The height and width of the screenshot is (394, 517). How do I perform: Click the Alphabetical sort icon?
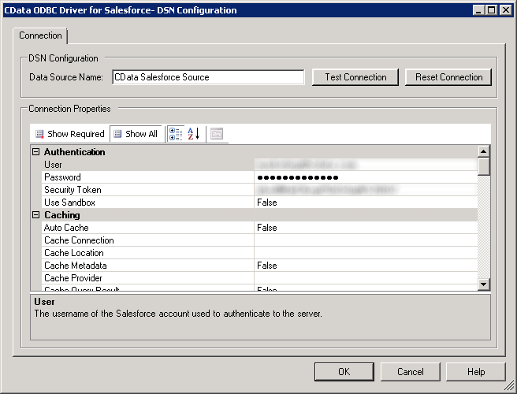tap(194, 134)
